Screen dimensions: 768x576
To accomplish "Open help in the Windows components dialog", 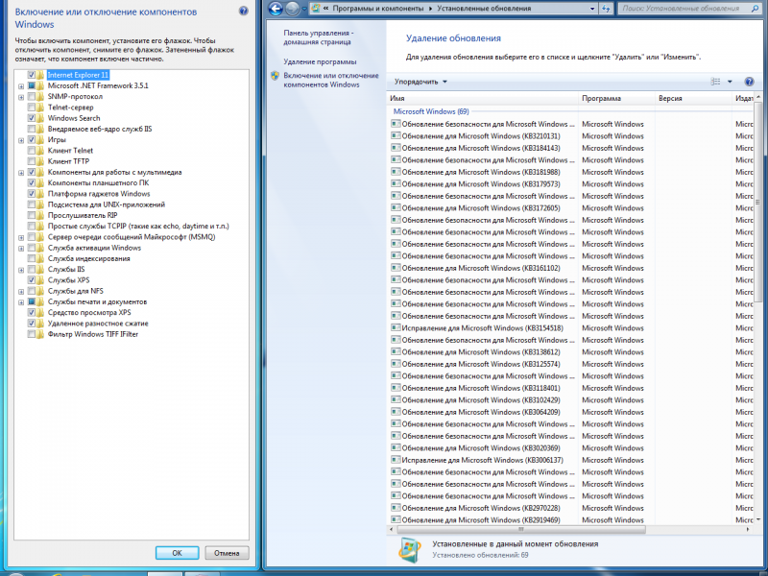I will point(244,11).
